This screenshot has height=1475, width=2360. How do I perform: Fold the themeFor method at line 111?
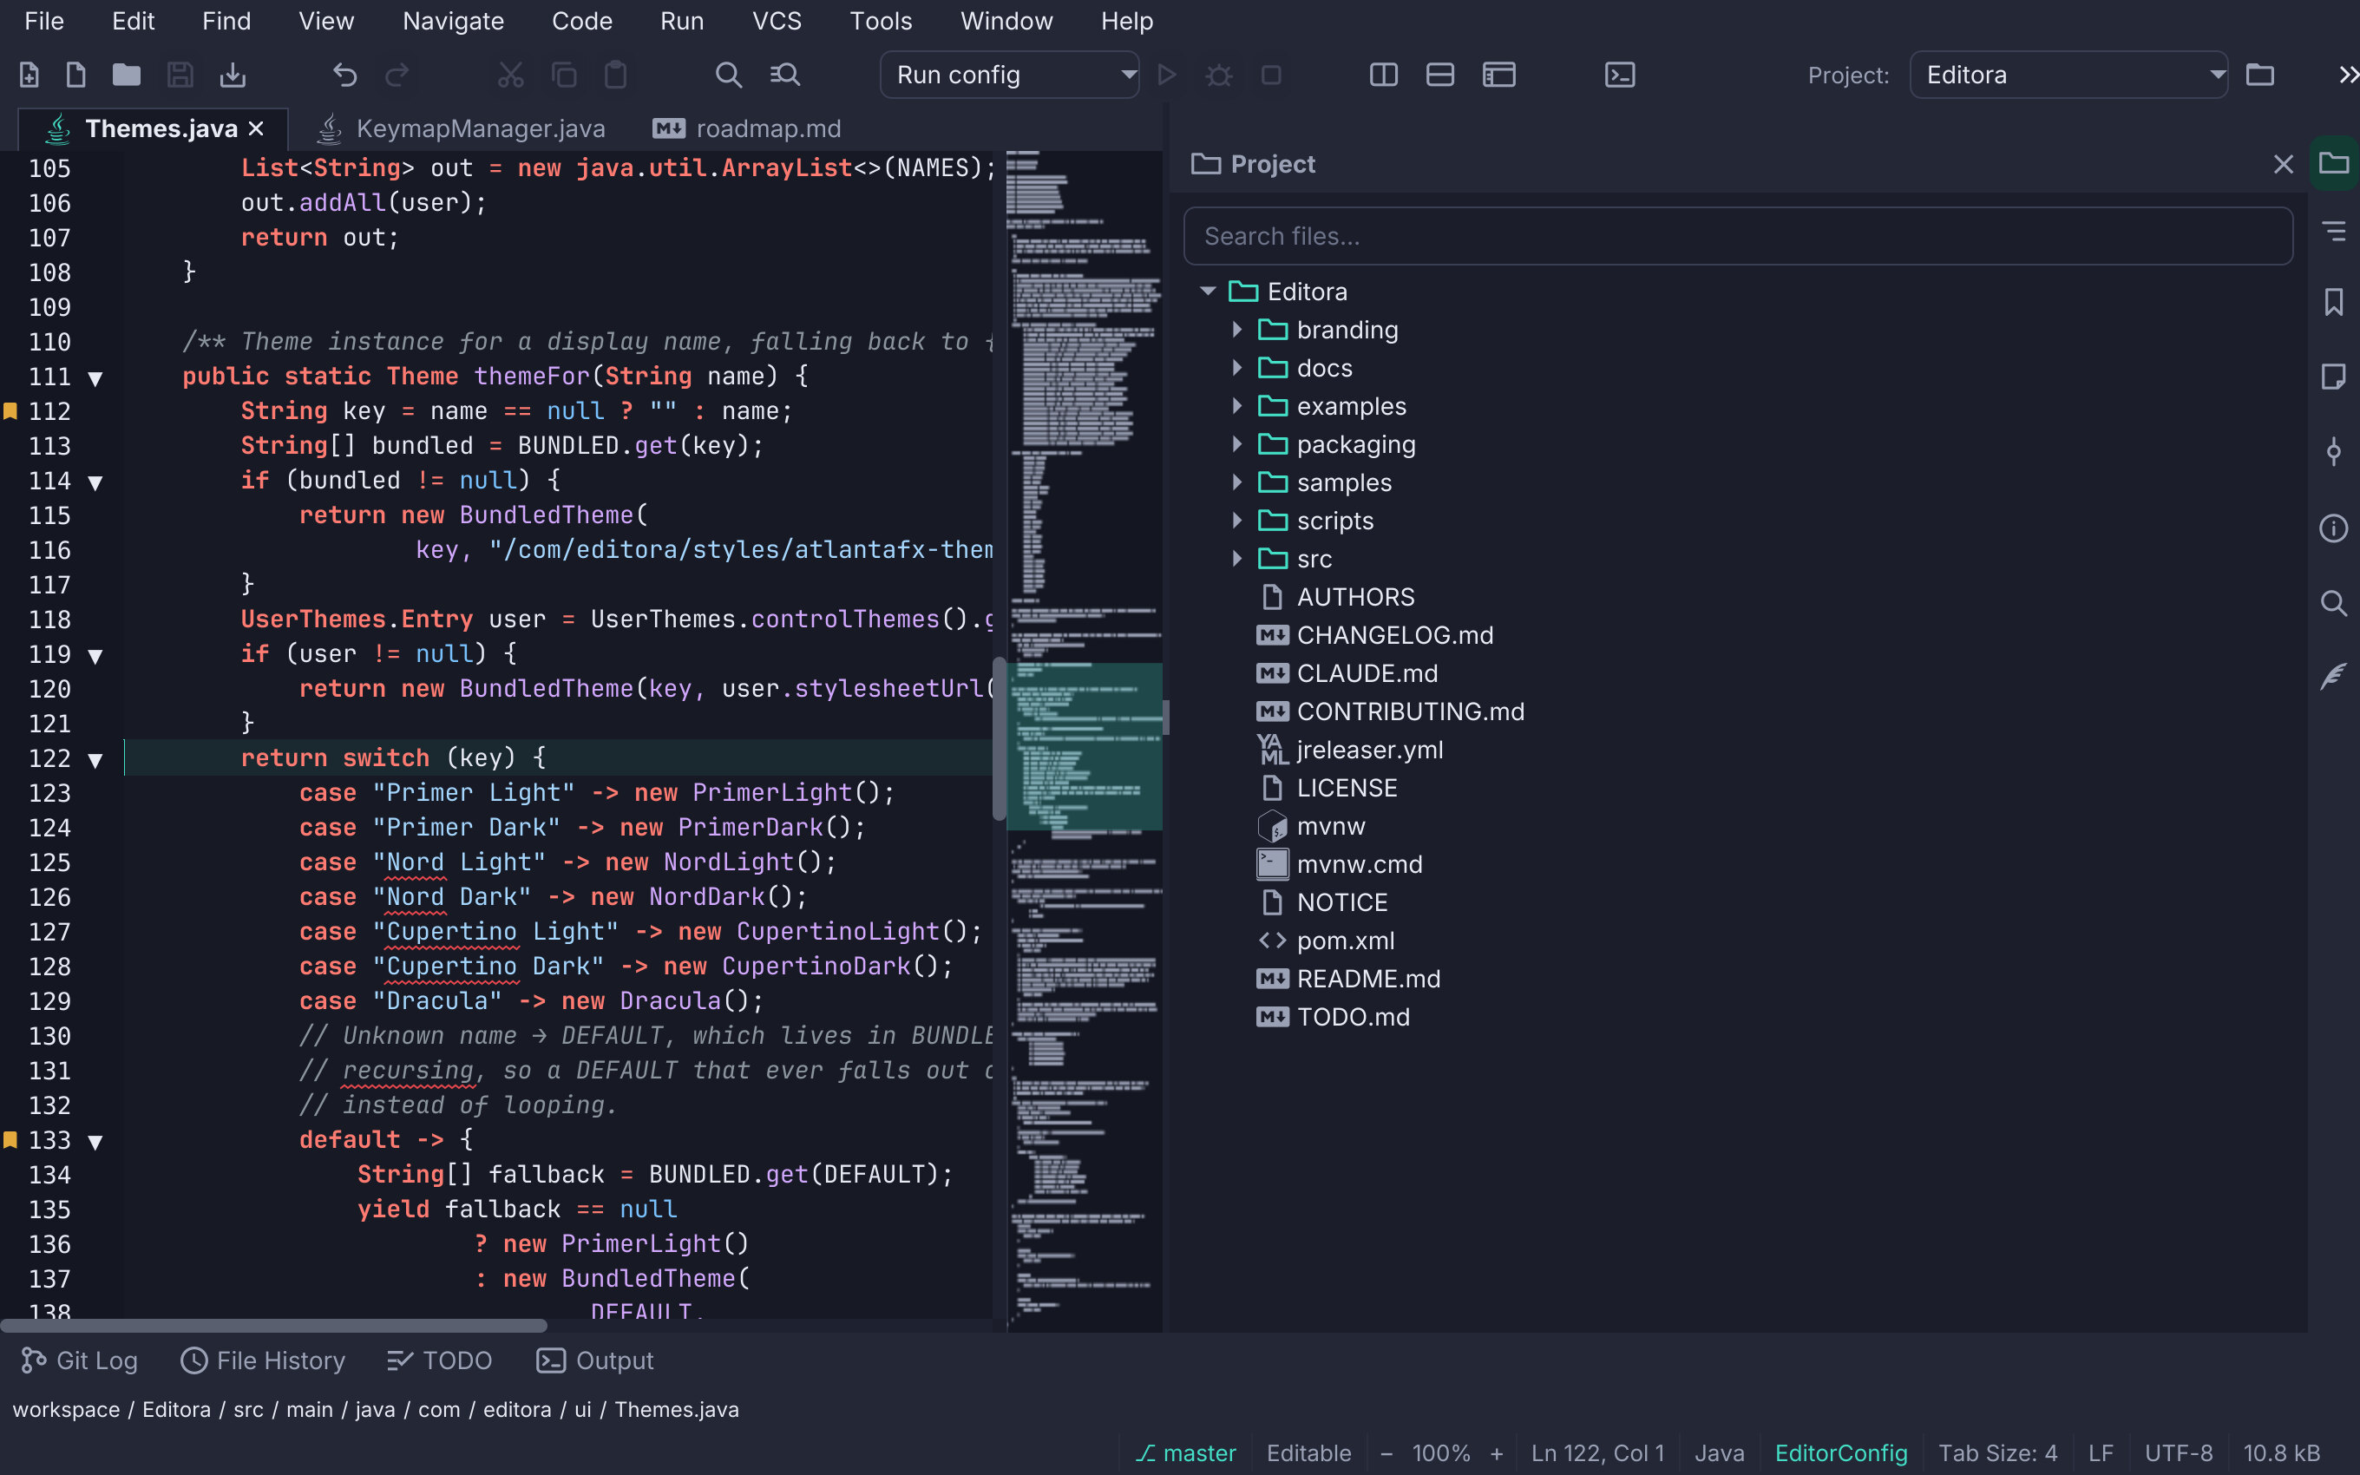[x=95, y=378]
